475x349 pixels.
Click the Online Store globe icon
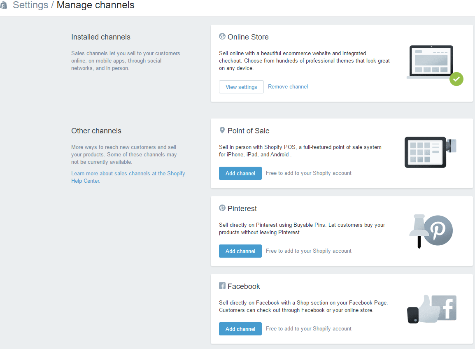click(222, 36)
